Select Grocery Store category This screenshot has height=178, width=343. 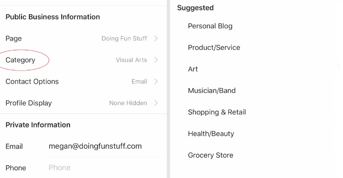[x=210, y=155]
